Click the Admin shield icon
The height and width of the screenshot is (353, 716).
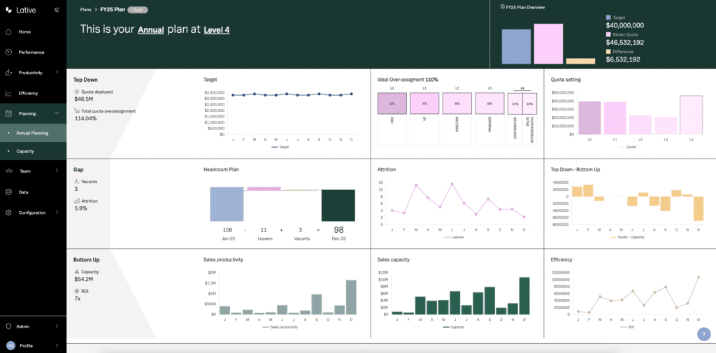[x=8, y=326]
